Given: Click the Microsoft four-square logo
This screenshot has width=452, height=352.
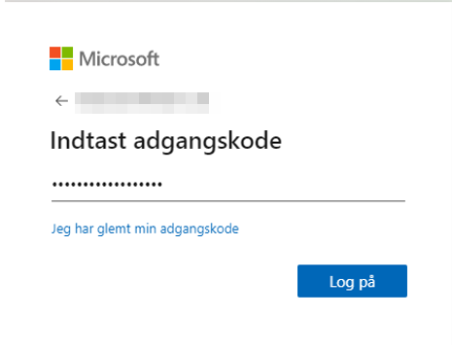Looking at the screenshot, I should [x=61, y=58].
